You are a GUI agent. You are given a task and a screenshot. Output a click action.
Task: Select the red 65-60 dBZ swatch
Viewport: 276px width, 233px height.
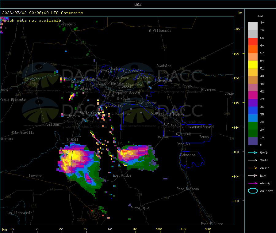[x=253, y=41]
